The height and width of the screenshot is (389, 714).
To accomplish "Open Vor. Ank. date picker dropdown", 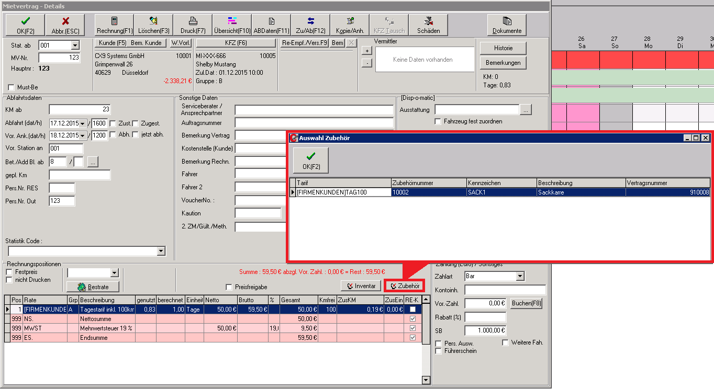I will coord(83,135).
